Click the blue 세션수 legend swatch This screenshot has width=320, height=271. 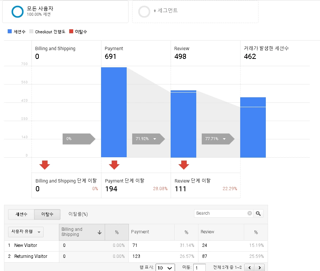point(10,31)
